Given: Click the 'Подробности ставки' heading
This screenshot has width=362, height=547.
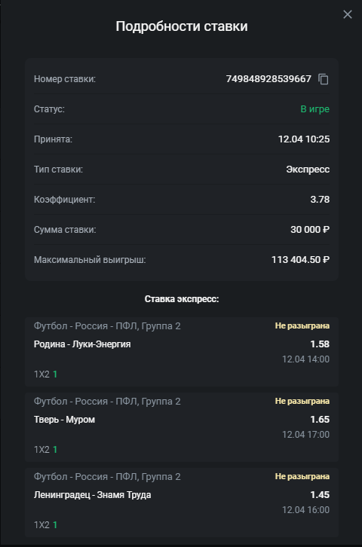Looking at the screenshot, I should (x=182, y=26).
